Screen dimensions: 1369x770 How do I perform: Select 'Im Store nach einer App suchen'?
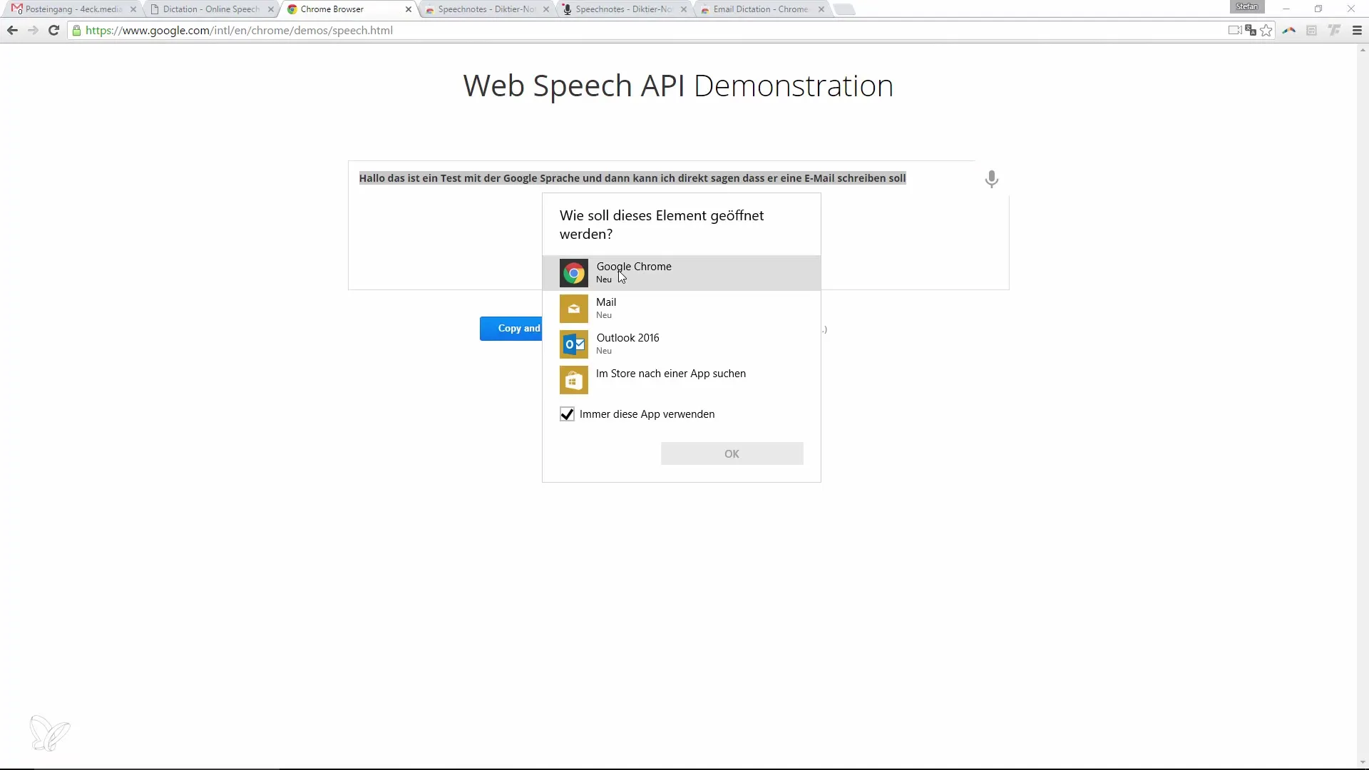point(681,380)
